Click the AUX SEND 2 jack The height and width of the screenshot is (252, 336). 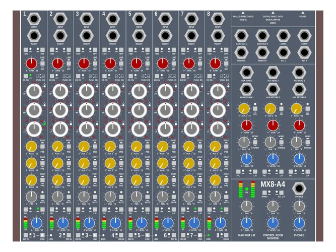[x=273, y=72]
